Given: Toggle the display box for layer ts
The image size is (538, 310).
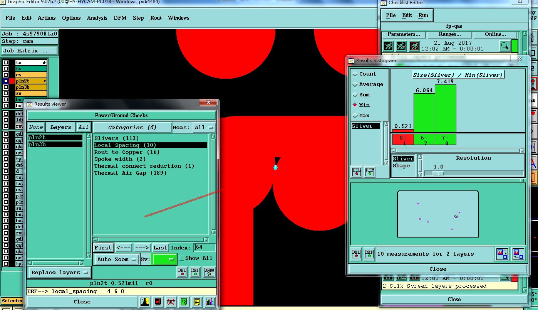Looking at the screenshot, I should [6, 69].
